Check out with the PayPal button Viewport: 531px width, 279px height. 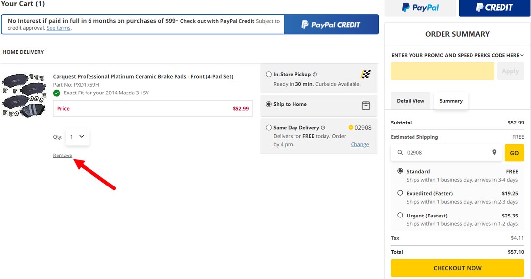pos(420,7)
